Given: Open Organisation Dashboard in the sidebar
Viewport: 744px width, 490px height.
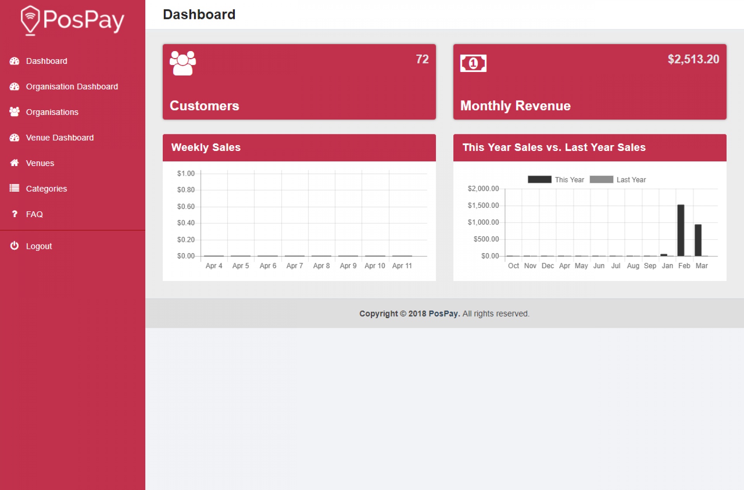Looking at the screenshot, I should (72, 87).
